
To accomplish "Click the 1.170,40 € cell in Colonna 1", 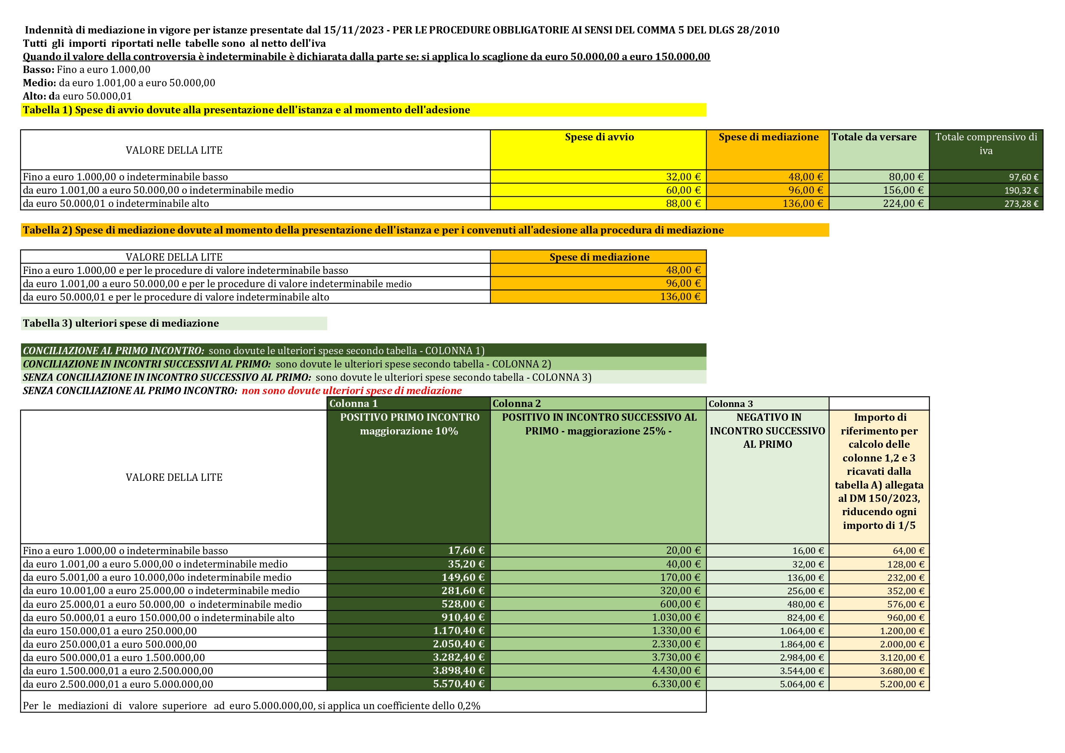I will click(x=409, y=631).
